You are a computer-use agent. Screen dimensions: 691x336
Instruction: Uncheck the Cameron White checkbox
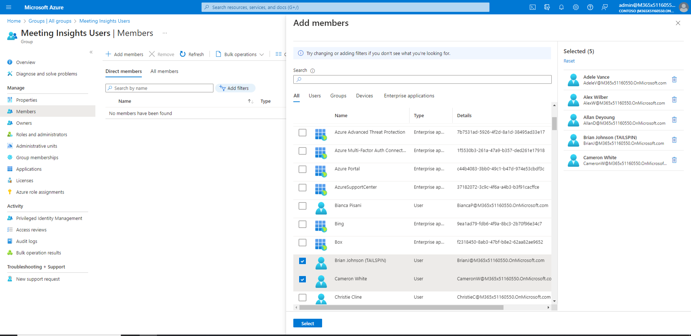click(302, 279)
